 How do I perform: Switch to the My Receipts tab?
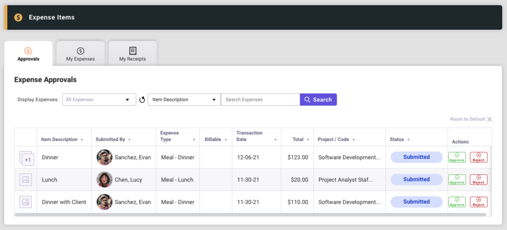click(132, 54)
